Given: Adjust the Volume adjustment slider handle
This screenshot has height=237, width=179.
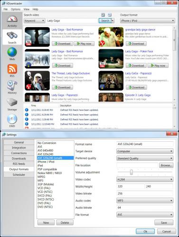Looking at the screenshot, I should click(132, 172).
